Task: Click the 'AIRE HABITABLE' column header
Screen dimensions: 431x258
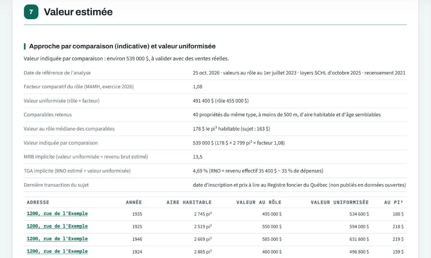Action: click(x=189, y=202)
